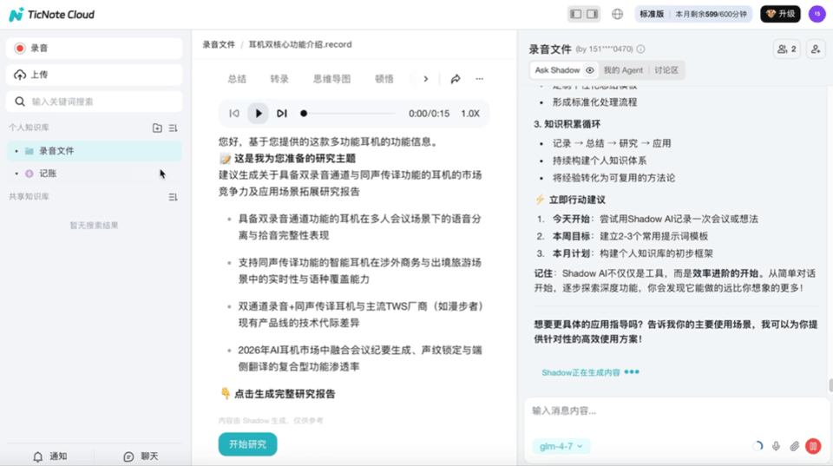Click 点击生成完整研究报告 text

coord(285,394)
